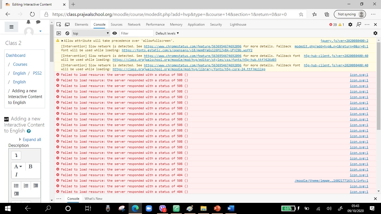The height and width of the screenshot is (214, 381).
Task: Apply italic formatting in Description editor
Action: (x=16, y=174)
